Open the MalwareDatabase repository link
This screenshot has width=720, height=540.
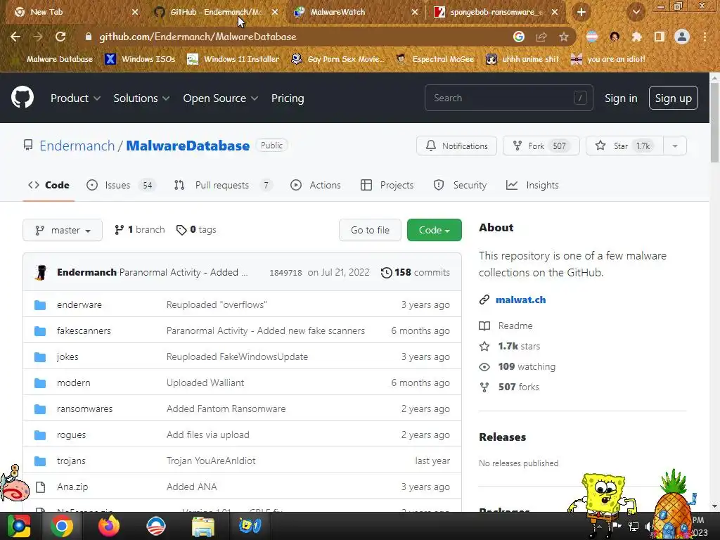pos(188,146)
